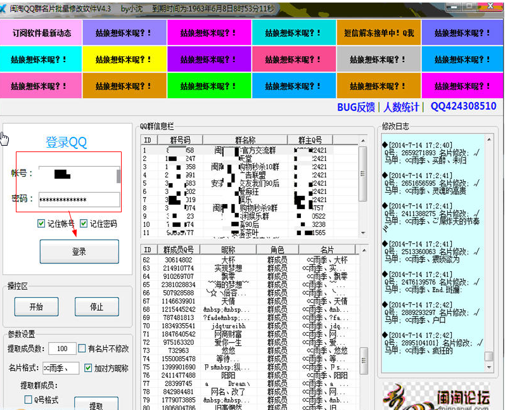Sort group list by 群号码 column header

point(180,140)
